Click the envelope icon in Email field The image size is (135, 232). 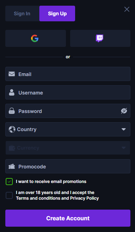12,74
